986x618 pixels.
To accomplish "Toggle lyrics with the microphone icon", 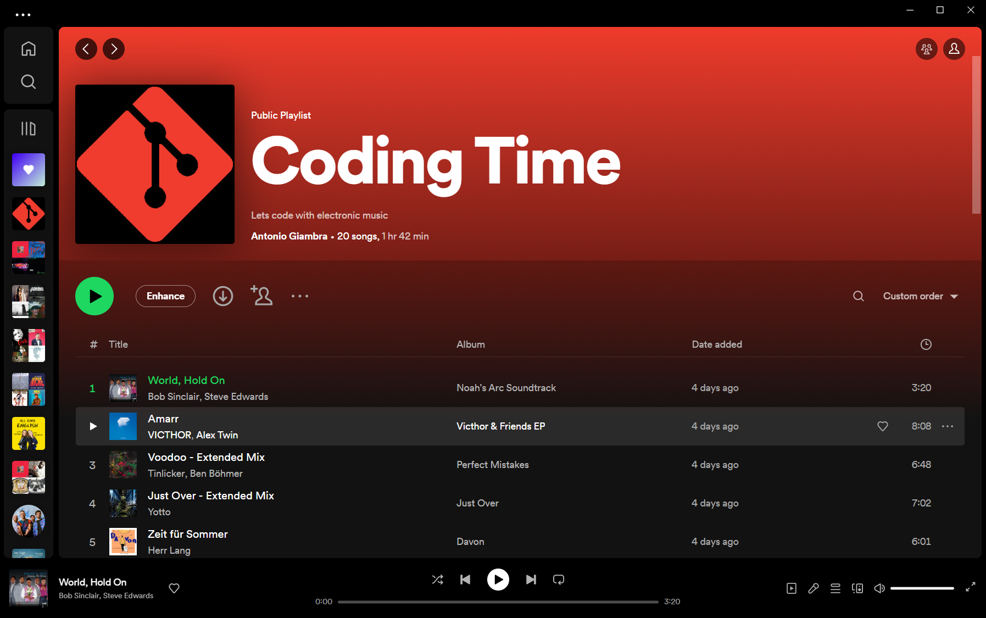I will pyautogui.click(x=814, y=588).
